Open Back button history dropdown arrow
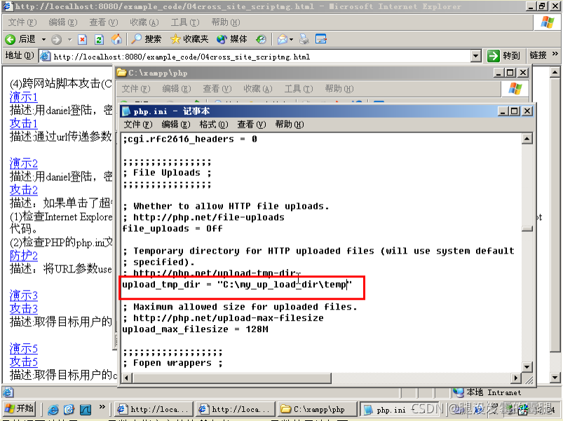The height and width of the screenshot is (421, 563). [x=43, y=39]
